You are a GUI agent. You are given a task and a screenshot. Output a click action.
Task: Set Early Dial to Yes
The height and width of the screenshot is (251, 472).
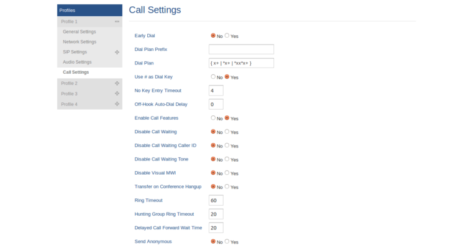[x=227, y=36]
